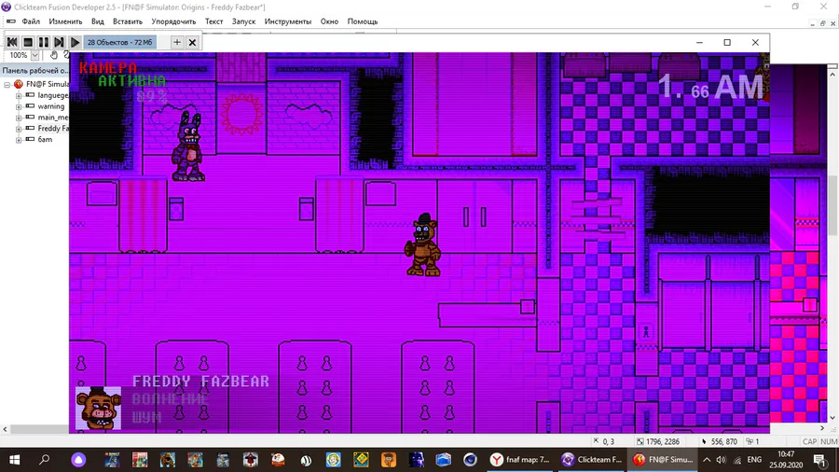Image resolution: width=839 pixels, height=472 pixels.
Task: Click the 0, 3 coordinates in status bar
Action: click(603, 441)
